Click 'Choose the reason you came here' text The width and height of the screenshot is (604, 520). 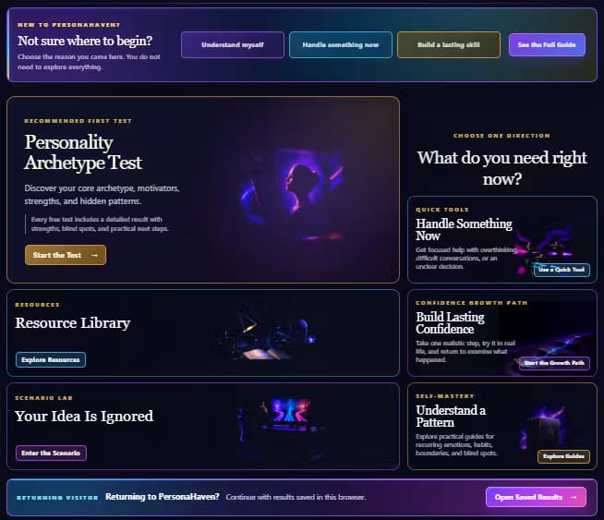point(89,62)
